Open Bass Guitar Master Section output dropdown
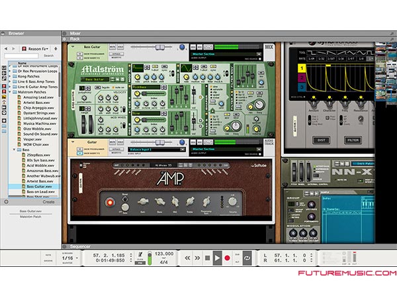Viewport: 397px width, 298px height. (259, 54)
